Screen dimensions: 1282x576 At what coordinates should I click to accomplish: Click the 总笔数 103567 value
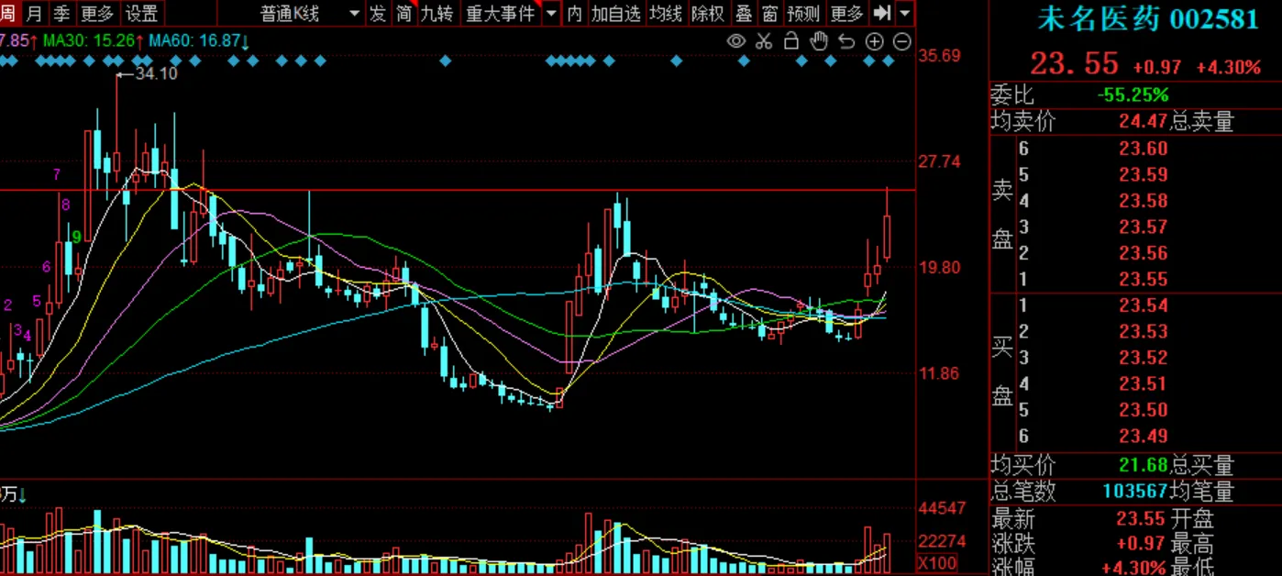pyautogui.click(x=1134, y=492)
